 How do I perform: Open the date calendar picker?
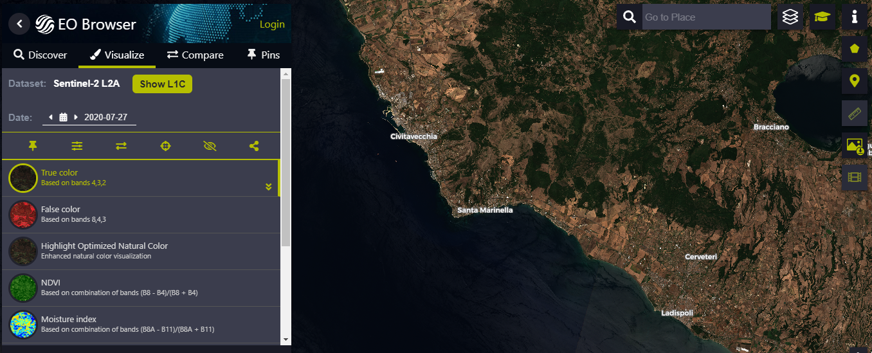pyautogui.click(x=63, y=117)
